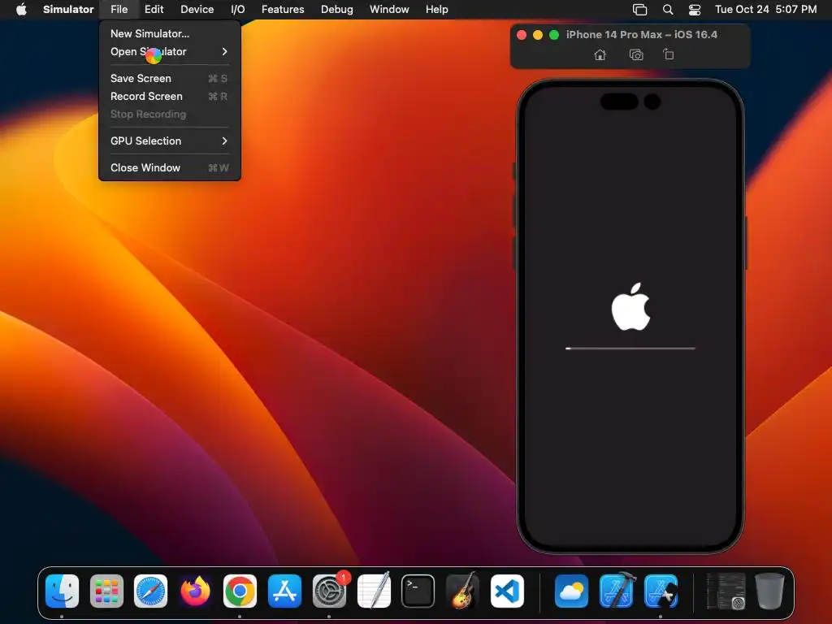Minimize the simulator window with yellow button
This screenshot has height=624, width=832.
(538, 34)
